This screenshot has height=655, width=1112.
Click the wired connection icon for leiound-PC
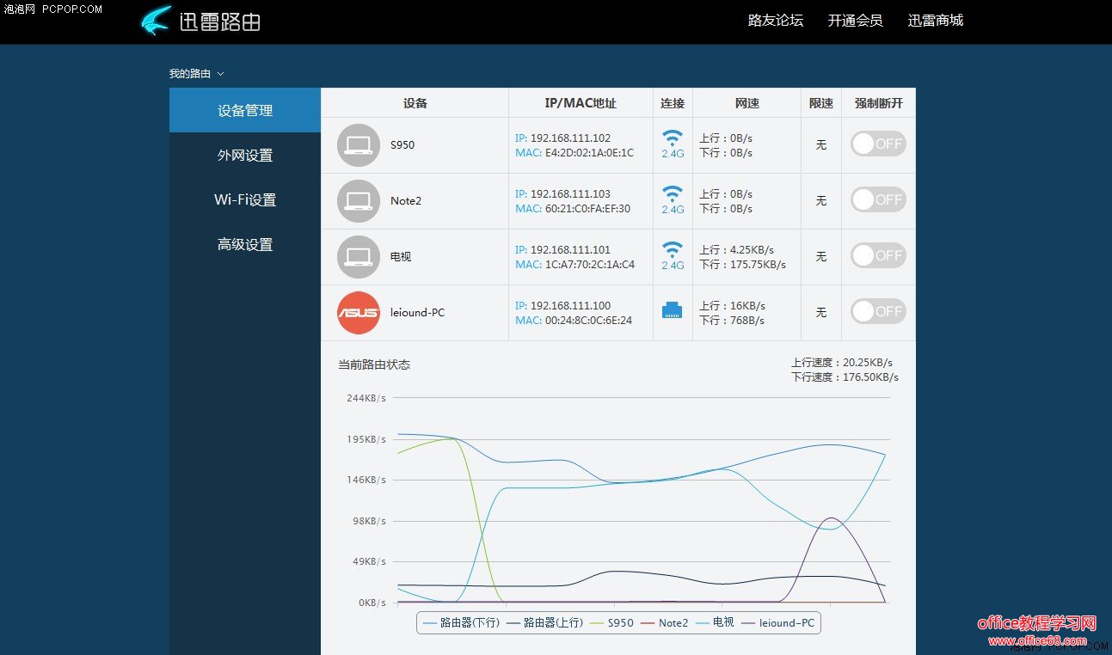click(x=672, y=311)
